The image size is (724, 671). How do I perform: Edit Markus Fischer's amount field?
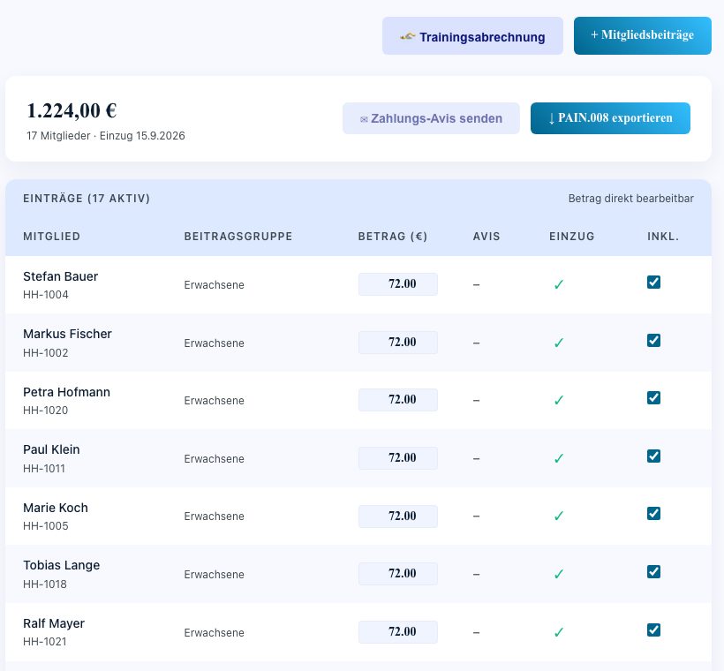coord(398,343)
